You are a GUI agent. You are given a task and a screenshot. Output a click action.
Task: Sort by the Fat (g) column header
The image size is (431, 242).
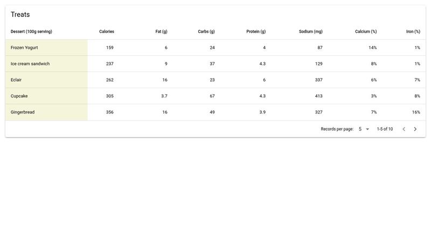(161, 32)
